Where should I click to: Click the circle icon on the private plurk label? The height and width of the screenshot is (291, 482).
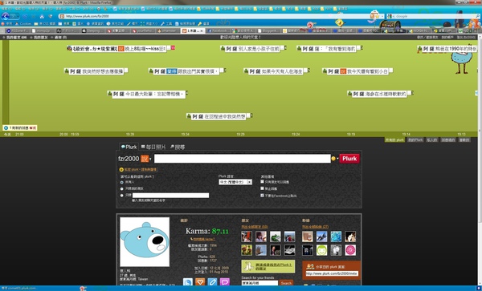[x=121, y=169]
